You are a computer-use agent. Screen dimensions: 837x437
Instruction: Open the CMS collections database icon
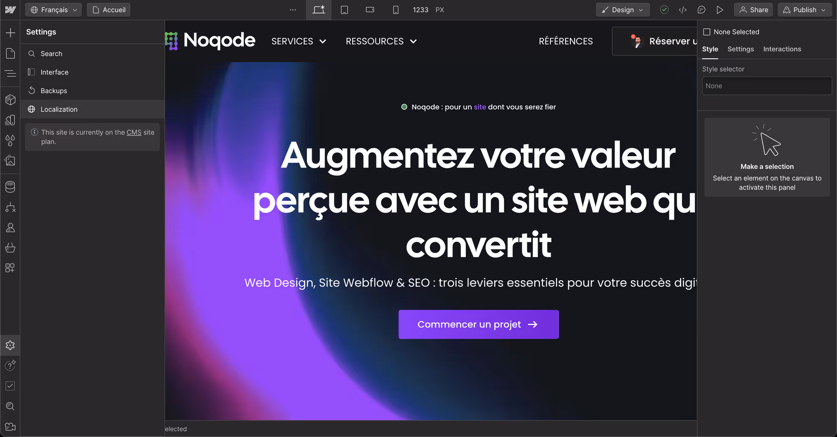coord(10,187)
